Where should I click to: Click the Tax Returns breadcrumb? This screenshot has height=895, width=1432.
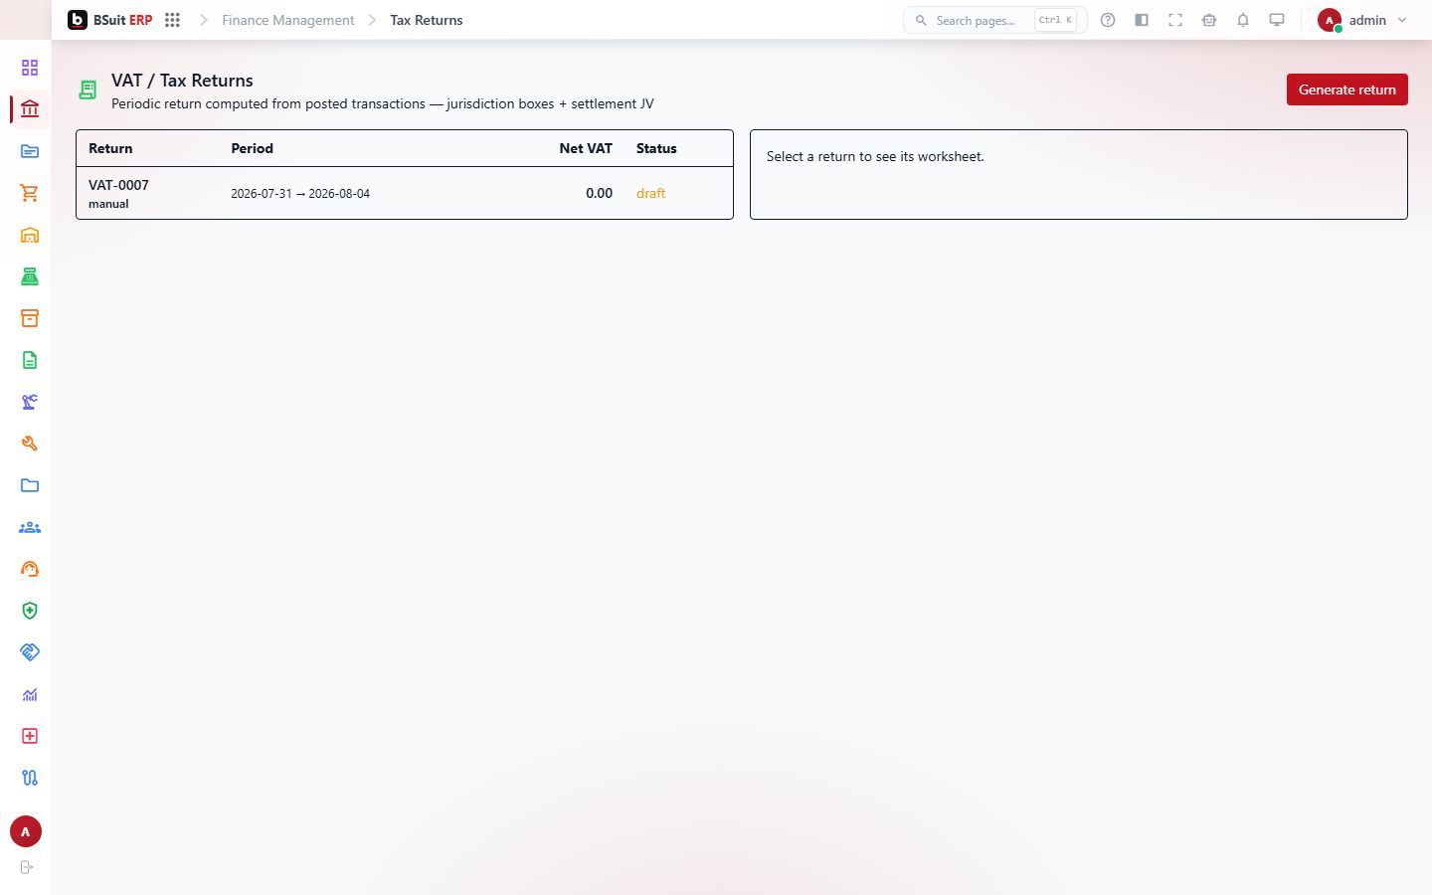427,20
